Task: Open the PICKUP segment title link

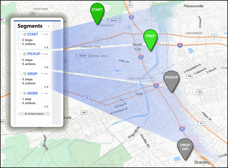Action: (33, 54)
